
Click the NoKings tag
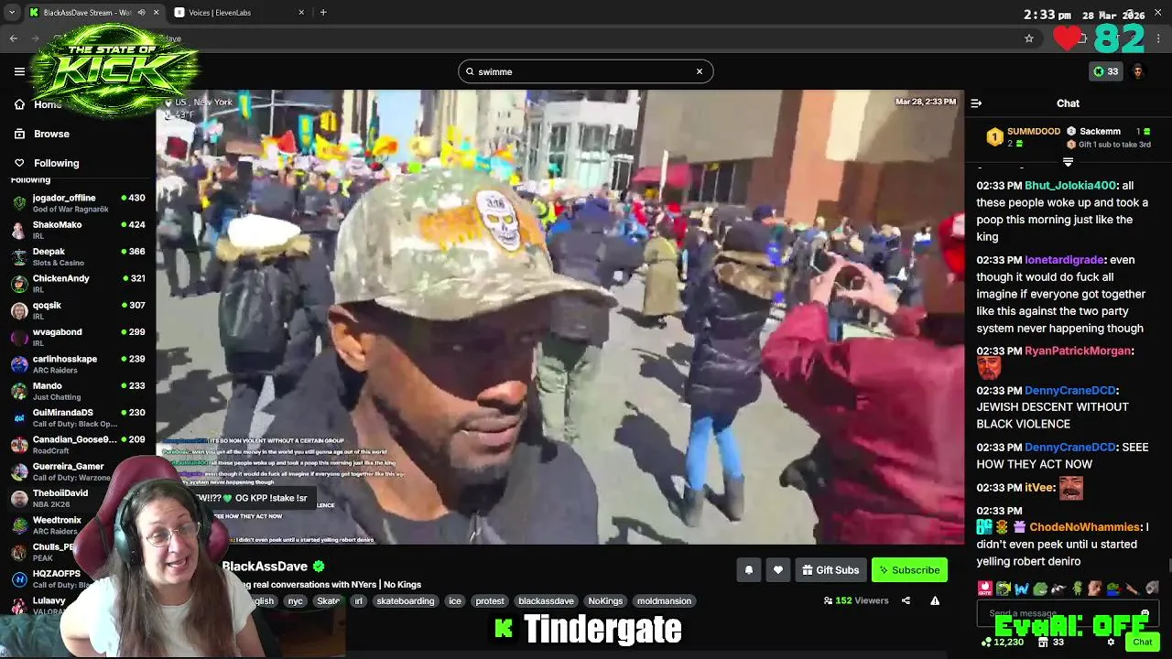[x=605, y=601]
